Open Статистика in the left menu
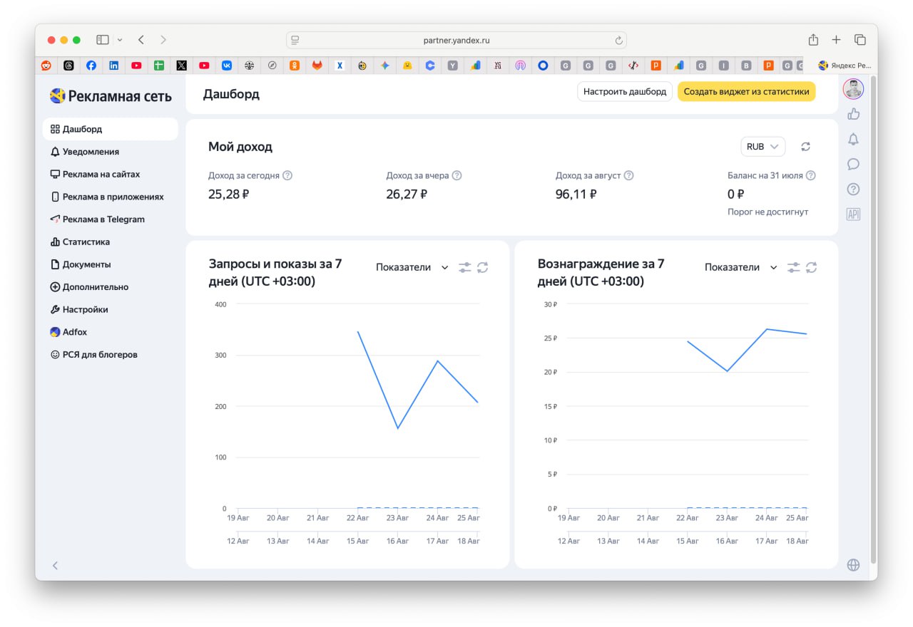913x627 pixels. click(x=86, y=242)
